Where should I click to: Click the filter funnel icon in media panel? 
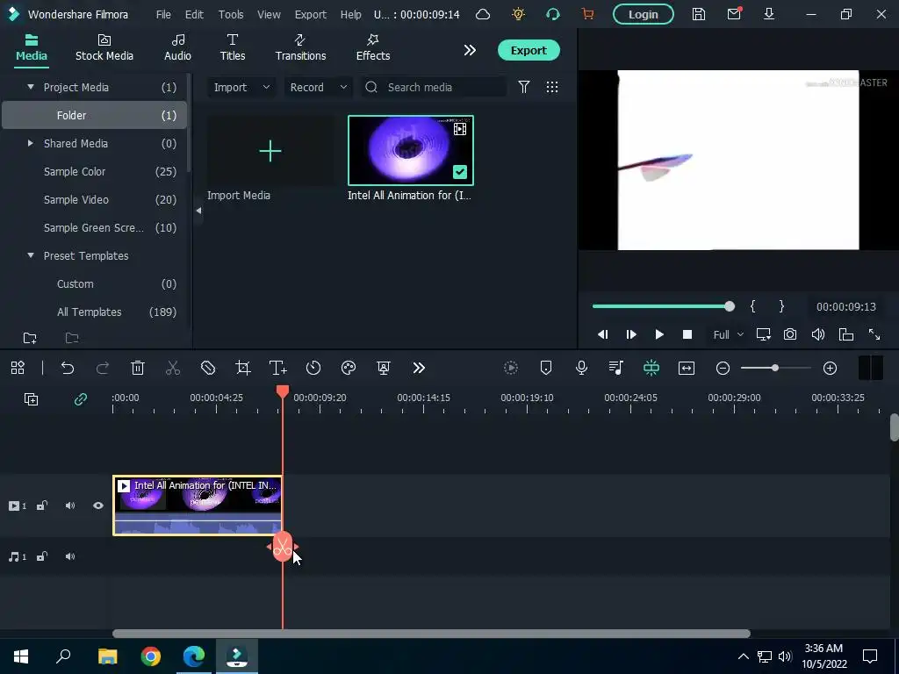tap(524, 87)
